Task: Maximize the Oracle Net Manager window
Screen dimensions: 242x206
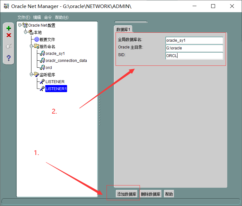Action: pyautogui.click(x=213, y=6)
